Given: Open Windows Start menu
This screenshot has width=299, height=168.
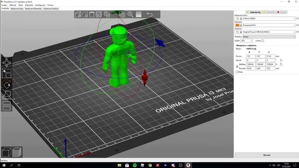Looking at the screenshot, I should [4, 165].
